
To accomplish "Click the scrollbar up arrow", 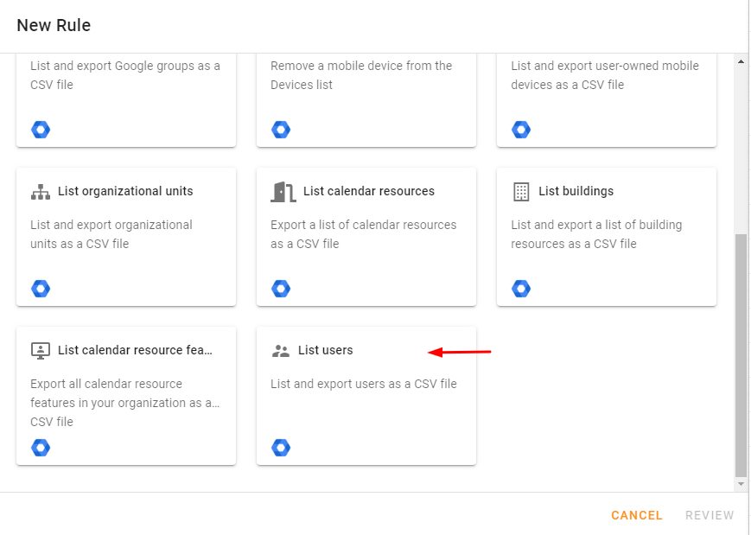I will pos(741,61).
